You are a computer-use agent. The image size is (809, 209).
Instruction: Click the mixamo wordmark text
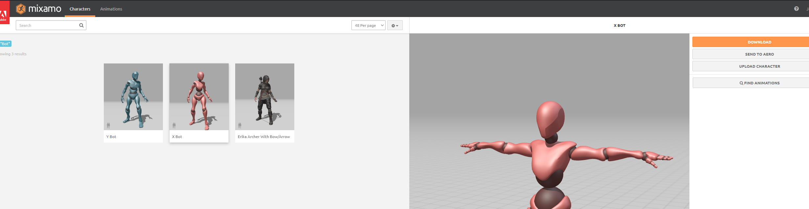coord(45,9)
